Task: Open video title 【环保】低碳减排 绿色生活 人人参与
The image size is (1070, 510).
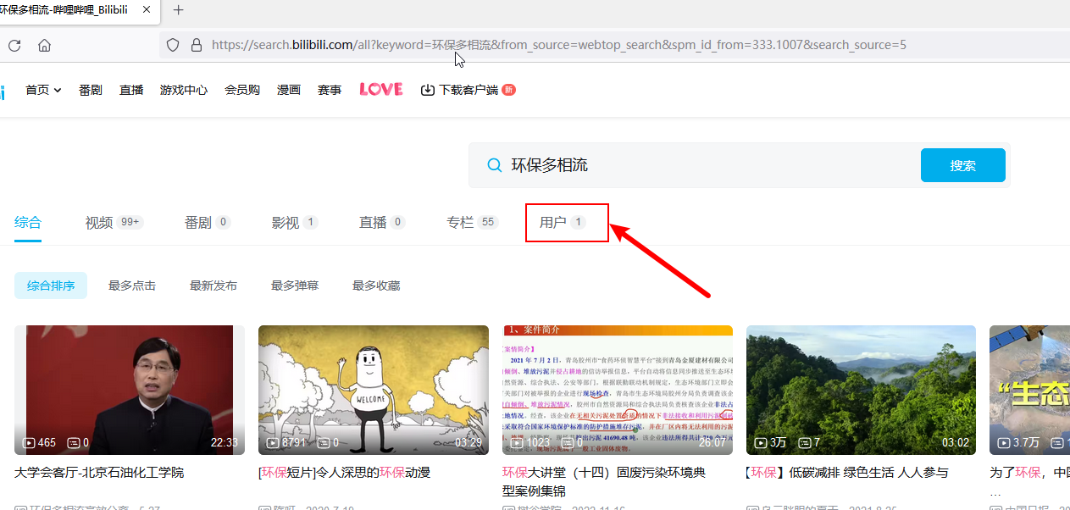Action: [847, 473]
